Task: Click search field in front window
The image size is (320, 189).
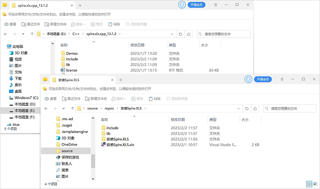Action: coord(290,109)
